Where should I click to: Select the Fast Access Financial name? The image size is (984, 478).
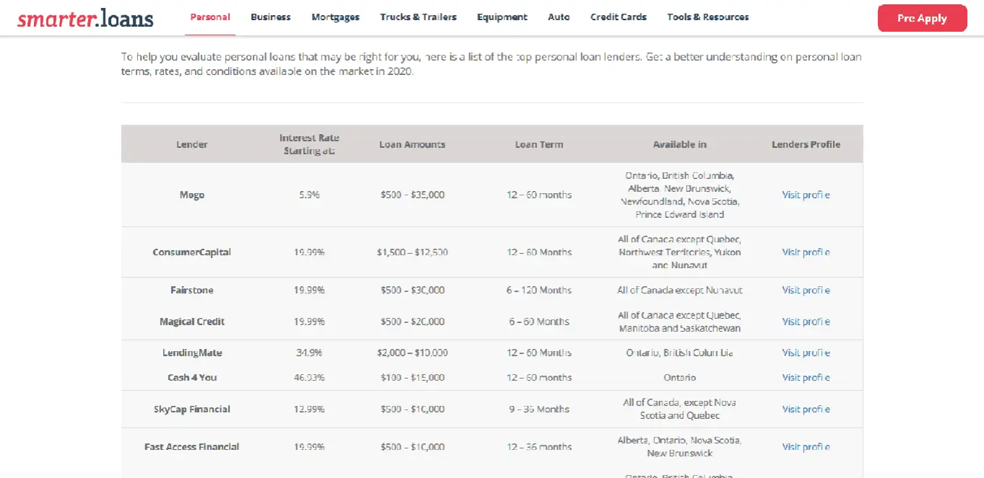coord(192,447)
